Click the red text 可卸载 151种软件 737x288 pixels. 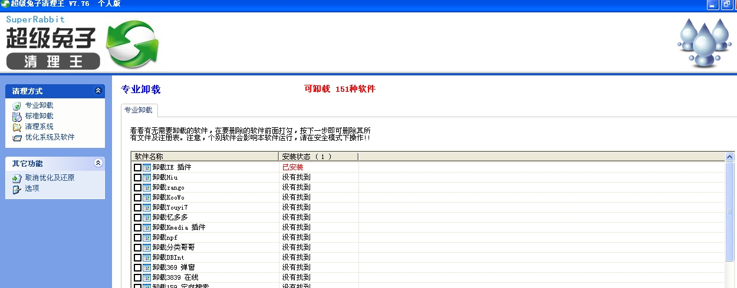pyautogui.click(x=340, y=89)
